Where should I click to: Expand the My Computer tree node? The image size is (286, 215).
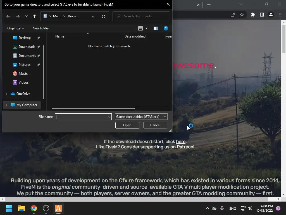click(6, 105)
